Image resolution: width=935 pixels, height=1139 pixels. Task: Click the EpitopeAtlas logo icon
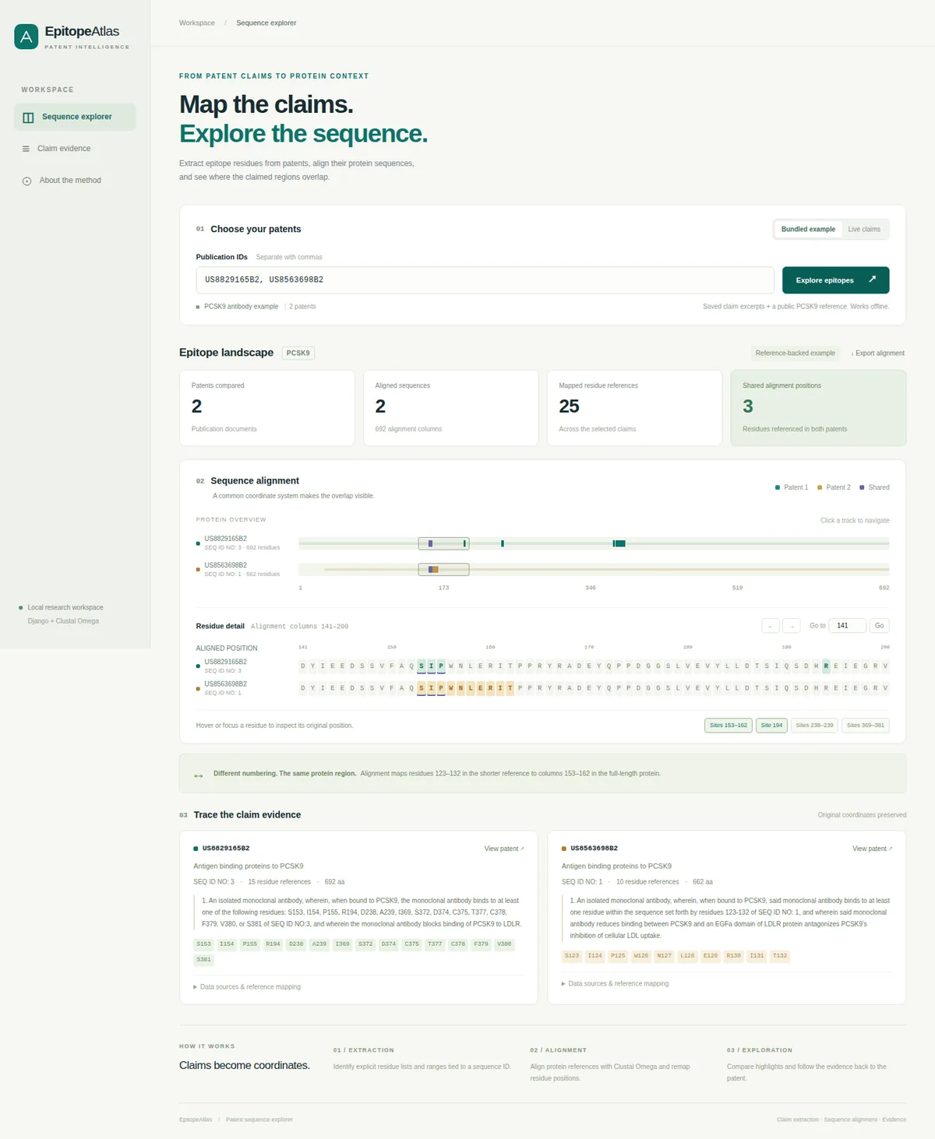pyautogui.click(x=26, y=36)
